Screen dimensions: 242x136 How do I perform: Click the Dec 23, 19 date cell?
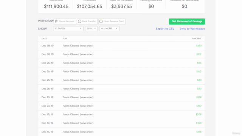tap(48, 106)
